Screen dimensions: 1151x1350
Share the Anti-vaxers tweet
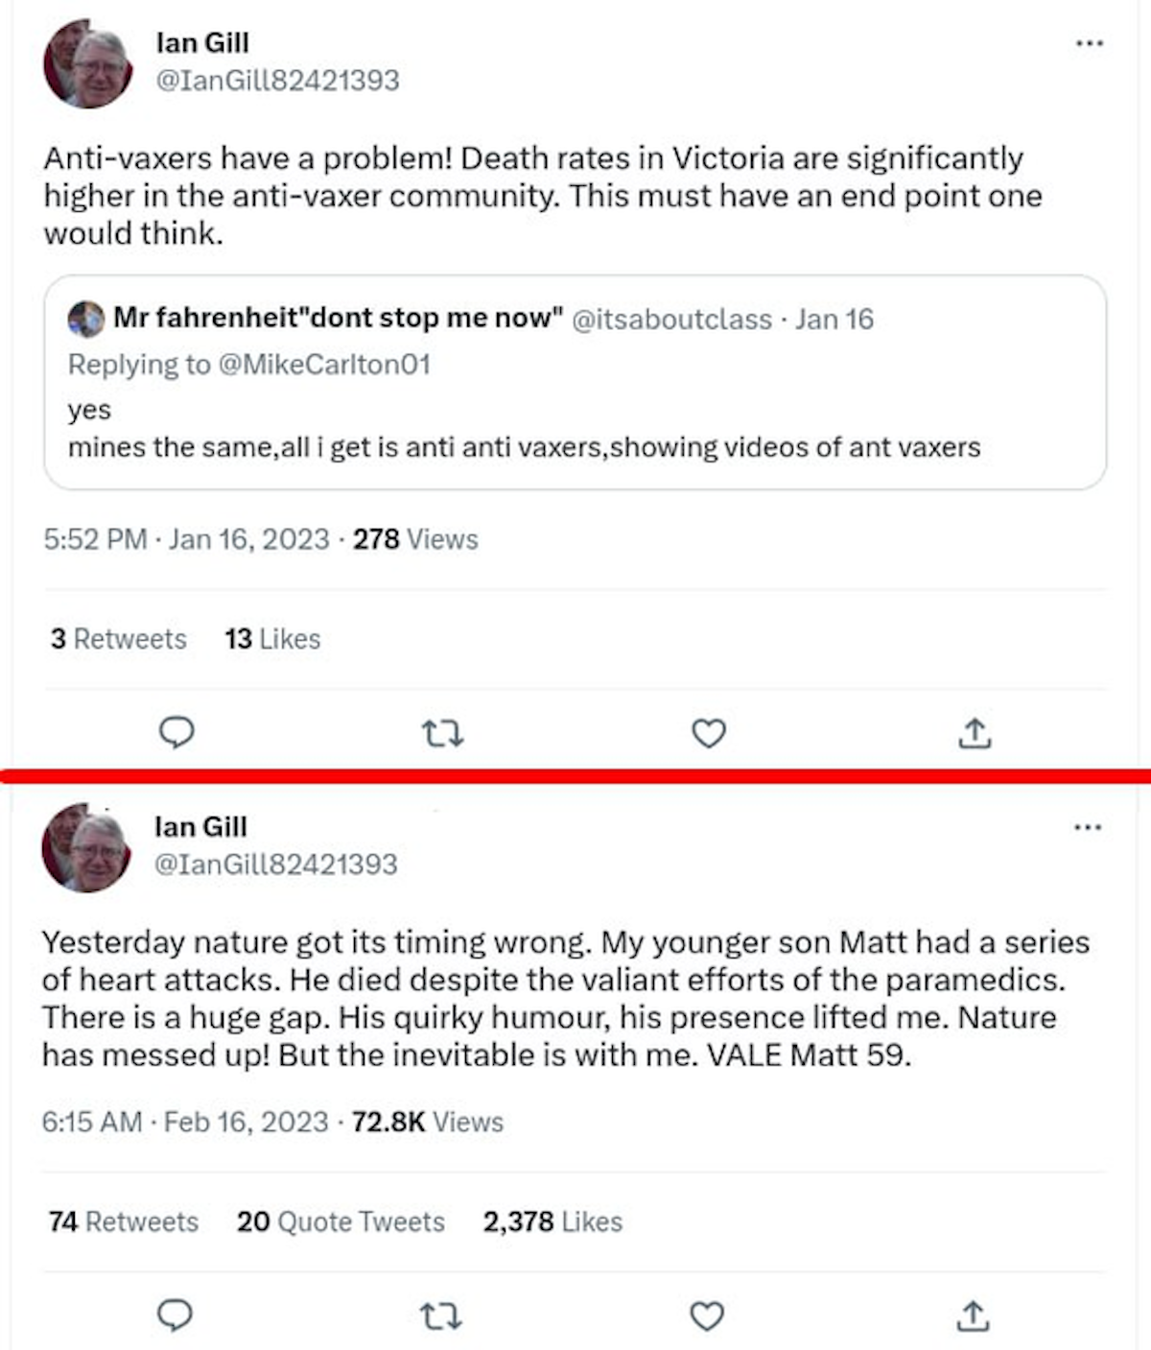tap(975, 734)
